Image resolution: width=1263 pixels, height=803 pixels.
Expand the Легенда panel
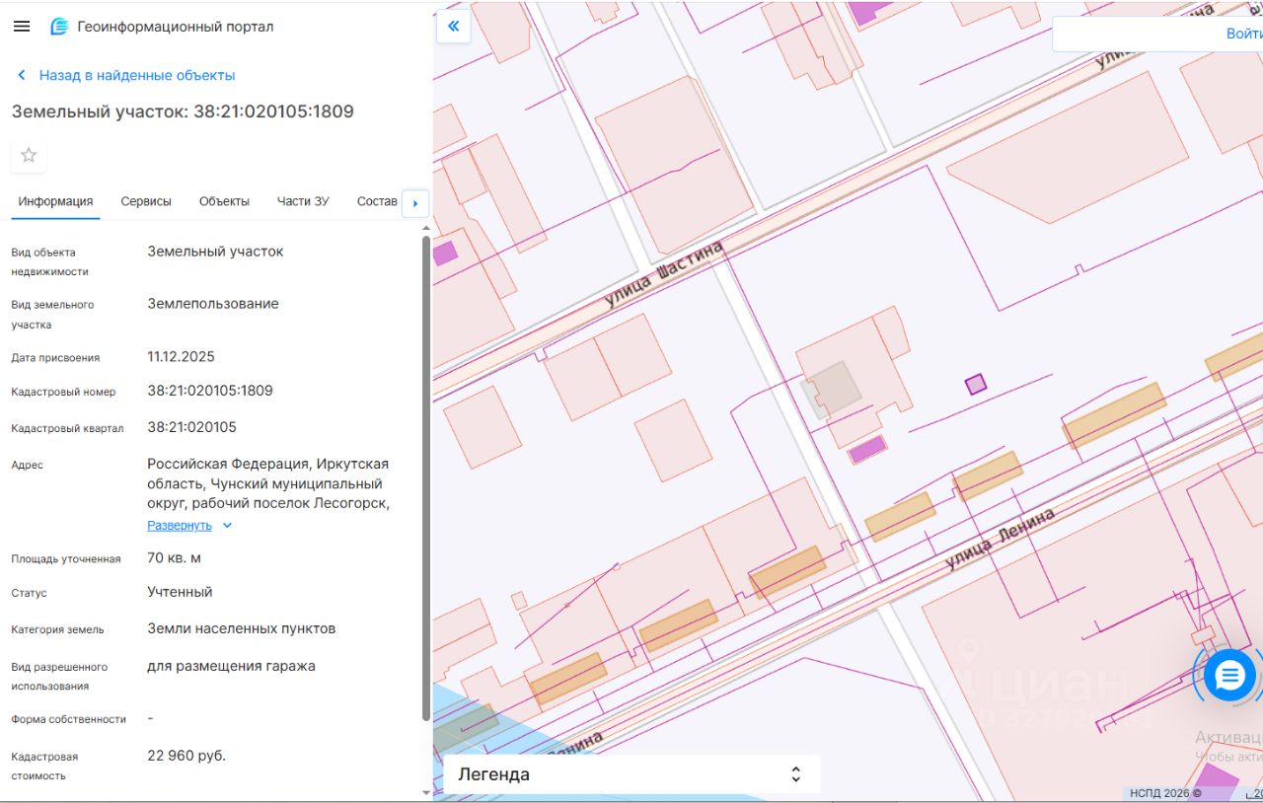pos(795,774)
